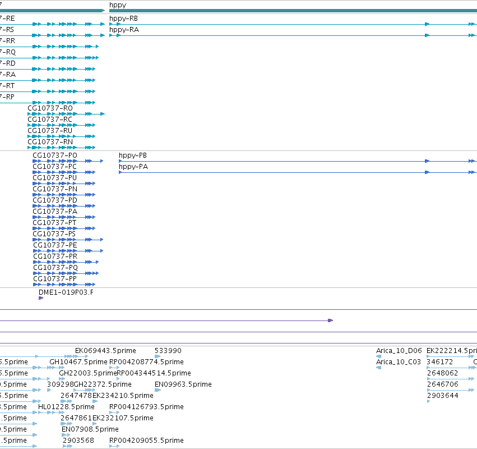
Task: Click the glyph under the 533990 label
Action: (x=158, y=356)
